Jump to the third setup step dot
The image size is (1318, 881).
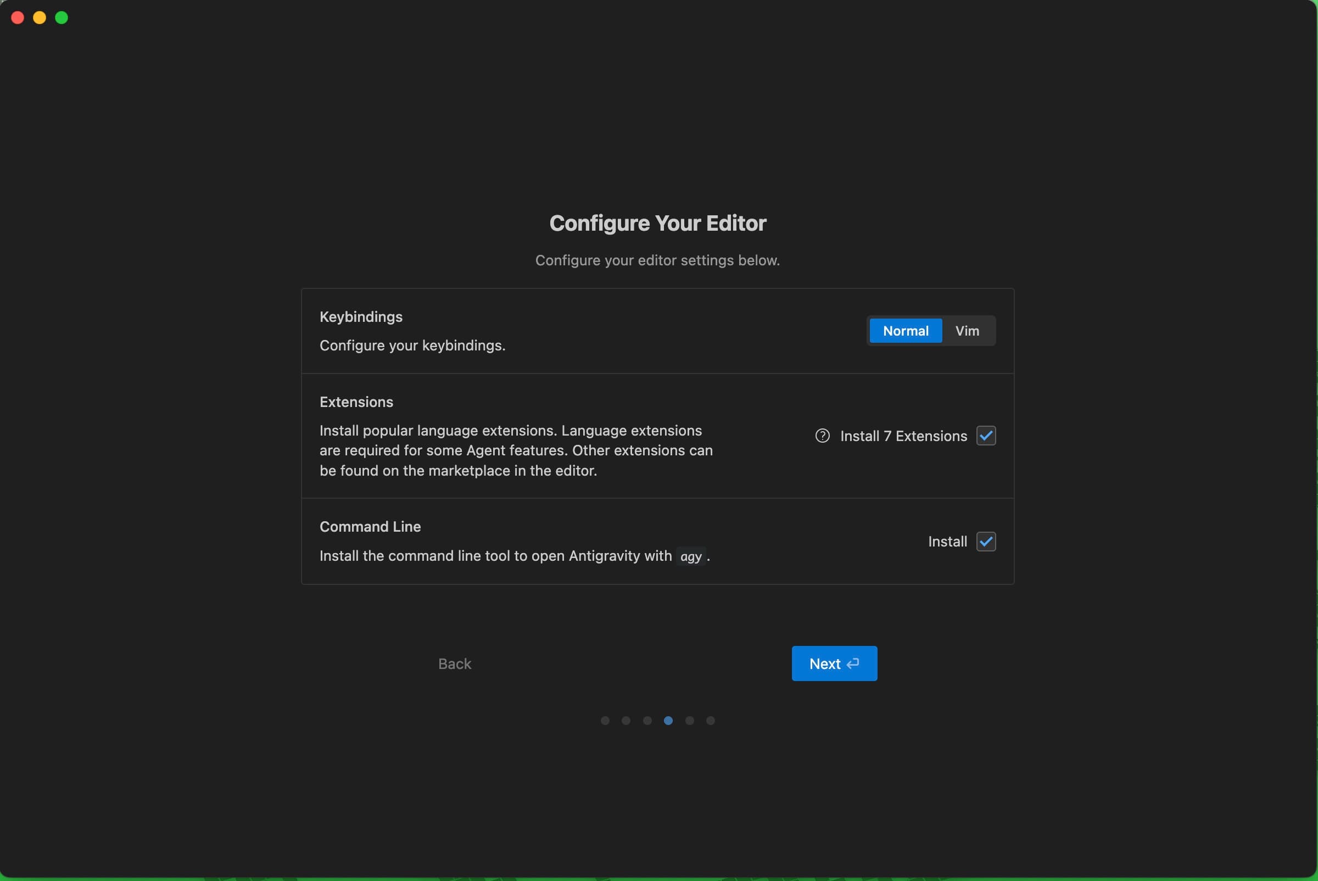pos(647,720)
